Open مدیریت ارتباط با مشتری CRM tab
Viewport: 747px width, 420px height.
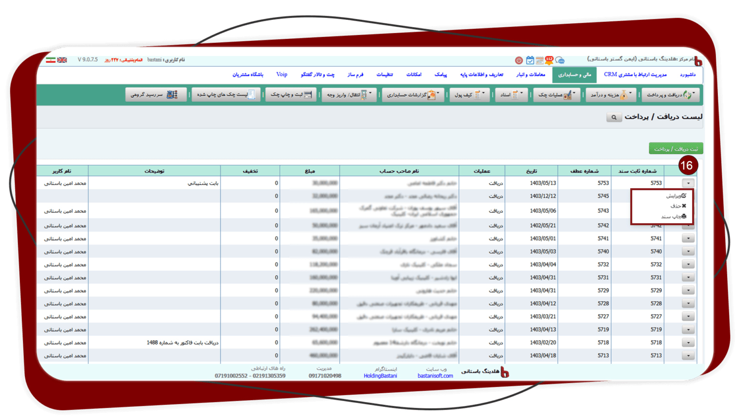click(x=635, y=75)
